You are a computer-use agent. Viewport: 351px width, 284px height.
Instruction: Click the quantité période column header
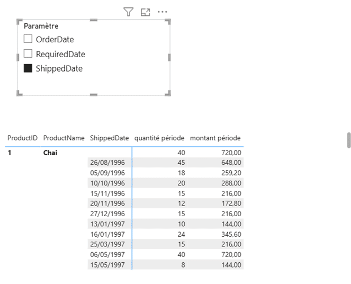coord(159,138)
